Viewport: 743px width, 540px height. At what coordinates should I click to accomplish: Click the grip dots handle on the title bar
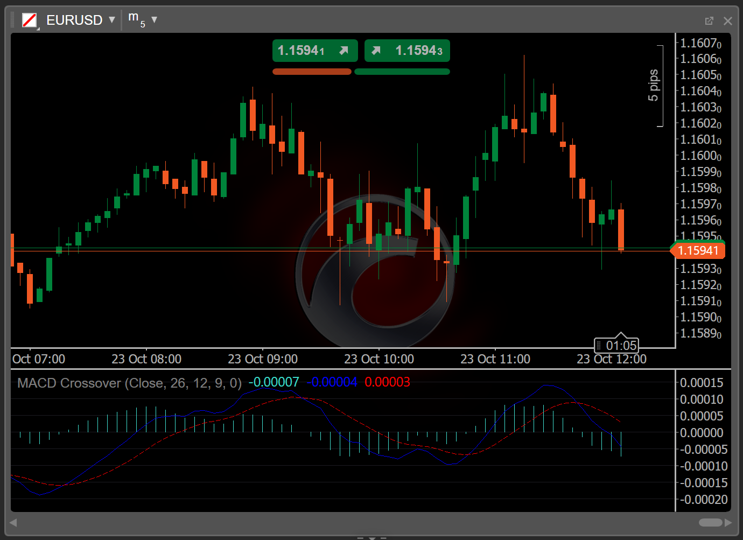[x=12, y=20]
